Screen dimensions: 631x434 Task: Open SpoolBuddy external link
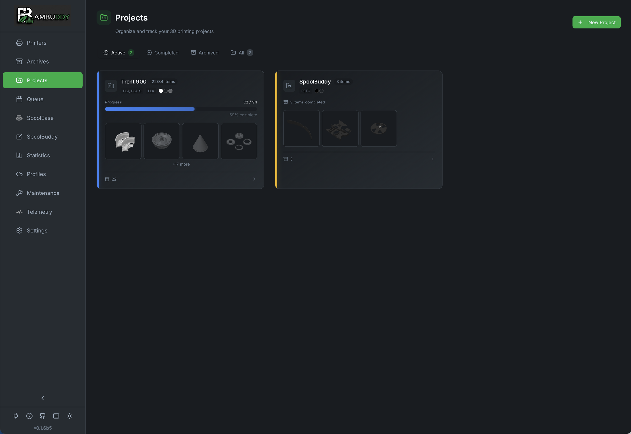click(x=42, y=136)
